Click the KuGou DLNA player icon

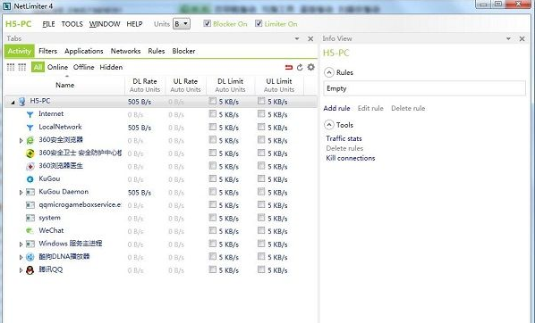pos(30,257)
